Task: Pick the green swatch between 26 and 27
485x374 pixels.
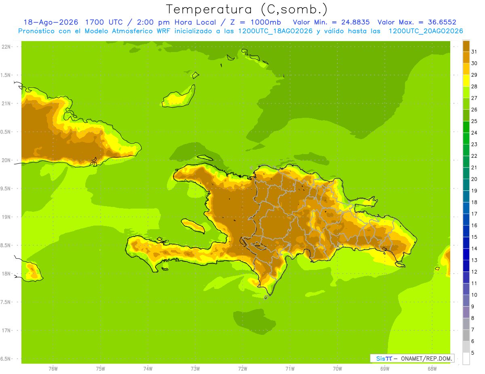Action: pos(466,104)
